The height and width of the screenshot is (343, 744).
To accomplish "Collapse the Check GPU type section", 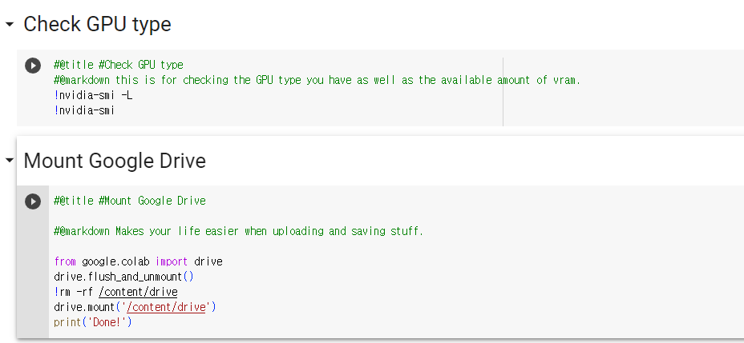I will (x=9, y=24).
